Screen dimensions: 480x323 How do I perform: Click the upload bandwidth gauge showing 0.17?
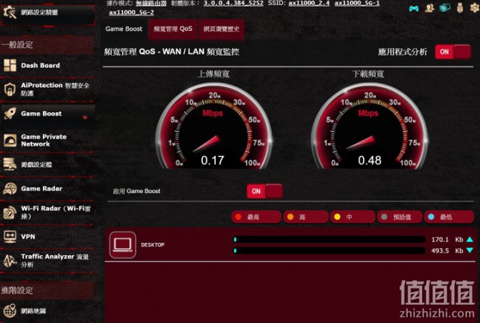tap(214, 126)
